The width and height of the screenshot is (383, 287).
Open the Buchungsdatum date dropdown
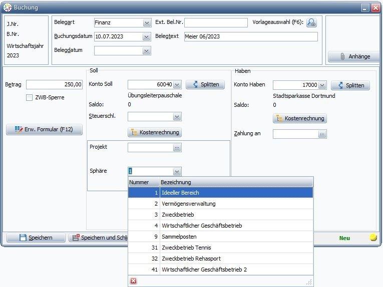pos(146,37)
